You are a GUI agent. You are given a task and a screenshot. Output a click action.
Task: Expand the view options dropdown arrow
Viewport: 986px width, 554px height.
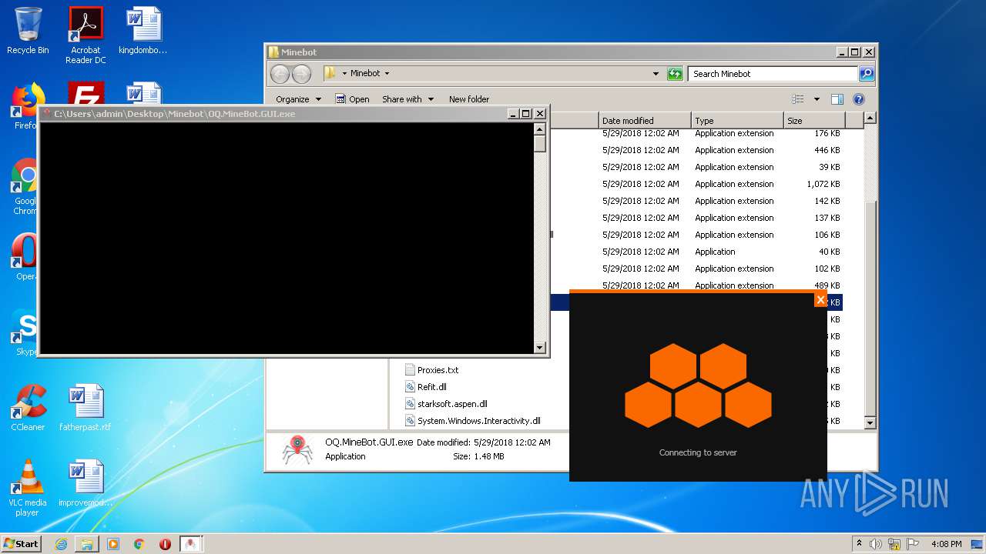click(x=817, y=99)
